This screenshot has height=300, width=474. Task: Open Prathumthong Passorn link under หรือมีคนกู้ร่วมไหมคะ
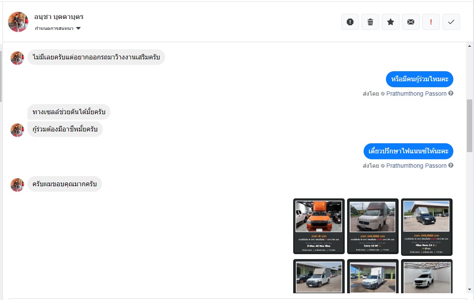416,94
